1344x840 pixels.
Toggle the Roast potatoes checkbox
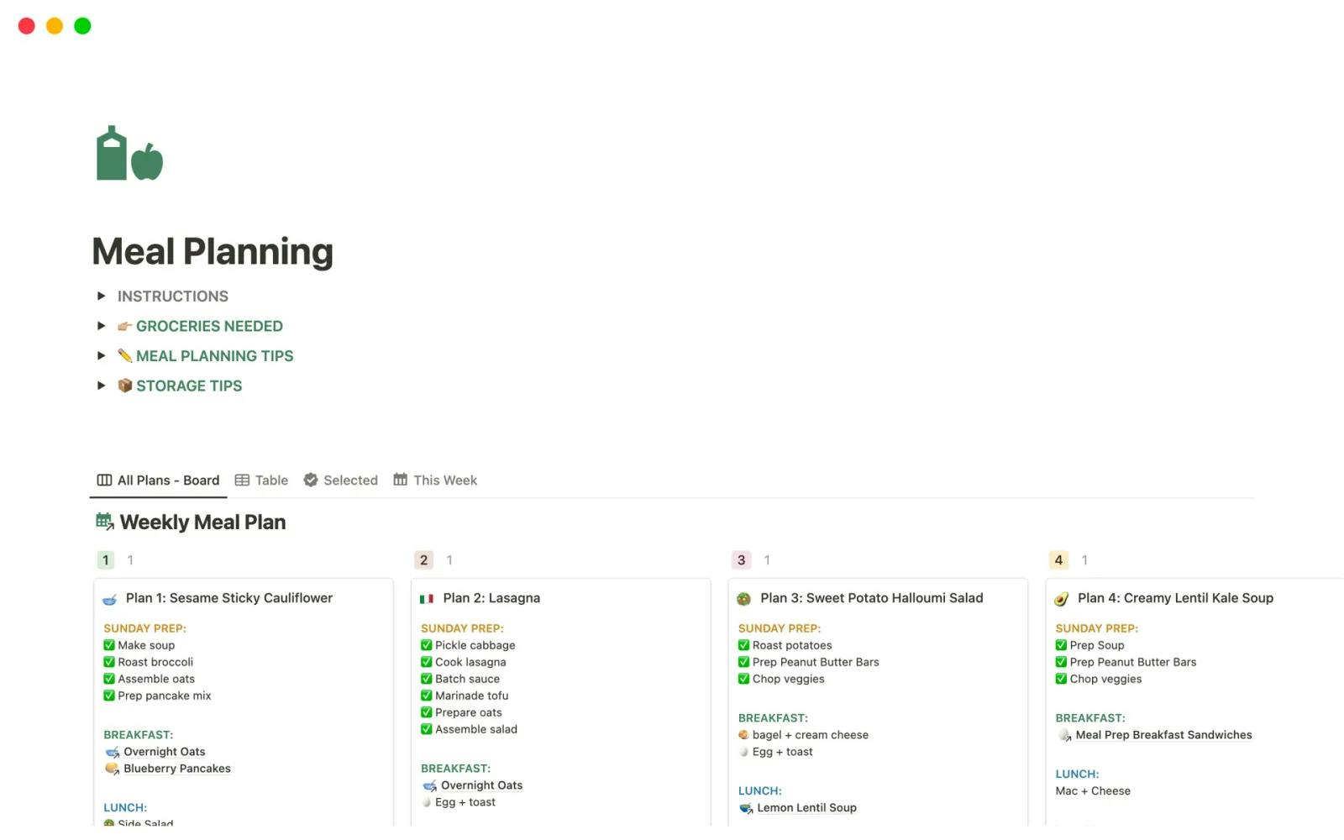point(743,646)
